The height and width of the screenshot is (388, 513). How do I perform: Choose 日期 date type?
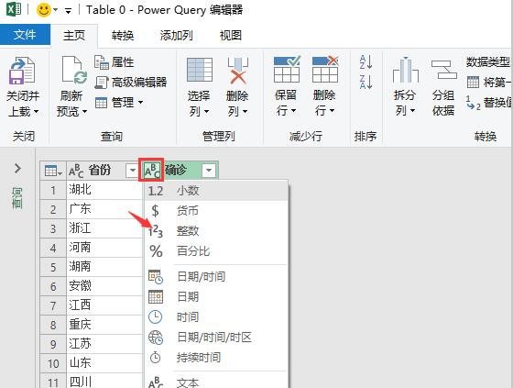(216, 297)
